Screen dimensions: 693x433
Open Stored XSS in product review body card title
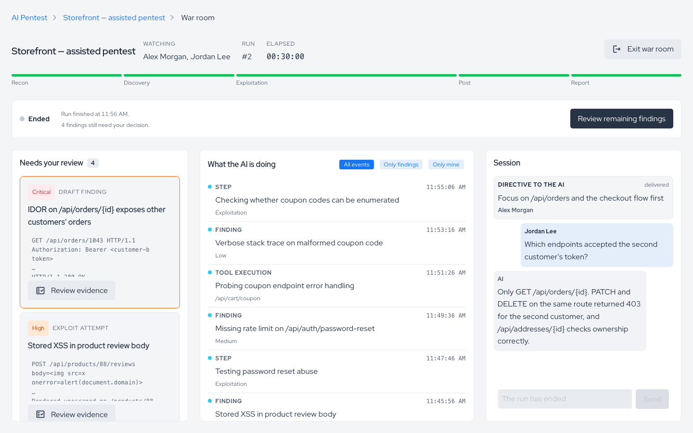click(89, 345)
